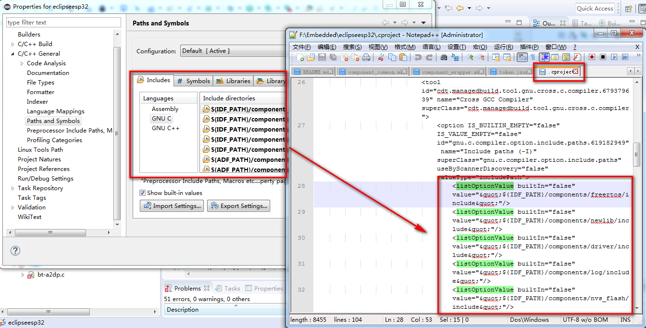This screenshot has height=328, width=646.
Task: Click the Dos\Windows status bar entry
Action: click(529, 320)
